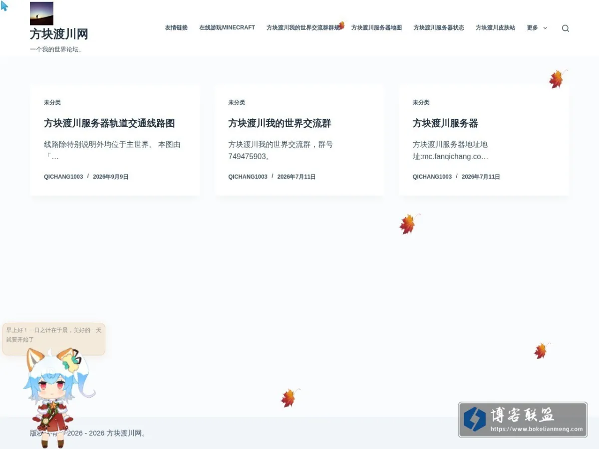
Task: Click the mascot greeting bubble 早上好
Action: (x=54, y=339)
